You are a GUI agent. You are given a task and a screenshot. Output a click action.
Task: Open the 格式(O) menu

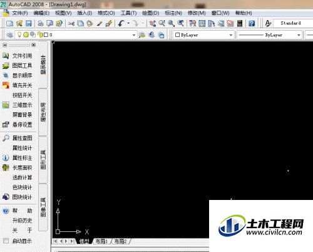[x=106, y=13]
